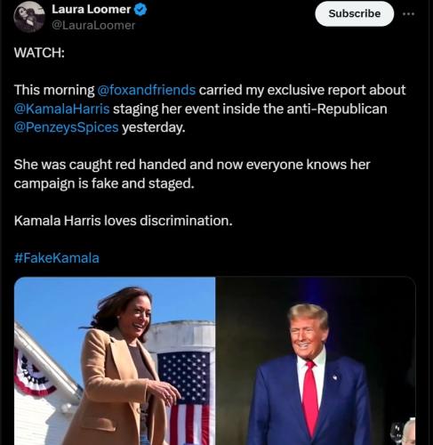Click the WATCH: heading text
The image size is (433, 445).
pyautogui.click(x=39, y=53)
